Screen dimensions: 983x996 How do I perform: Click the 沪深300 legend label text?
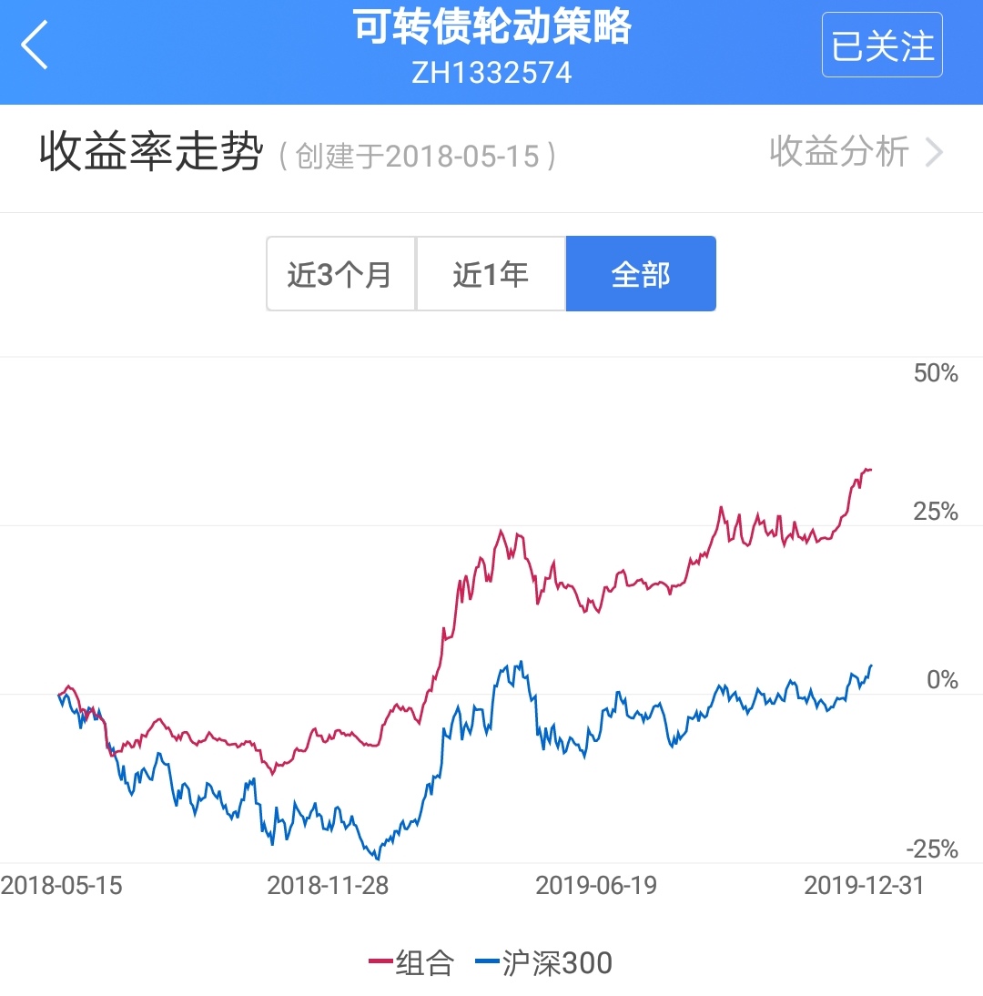pyautogui.click(x=557, y=962)
